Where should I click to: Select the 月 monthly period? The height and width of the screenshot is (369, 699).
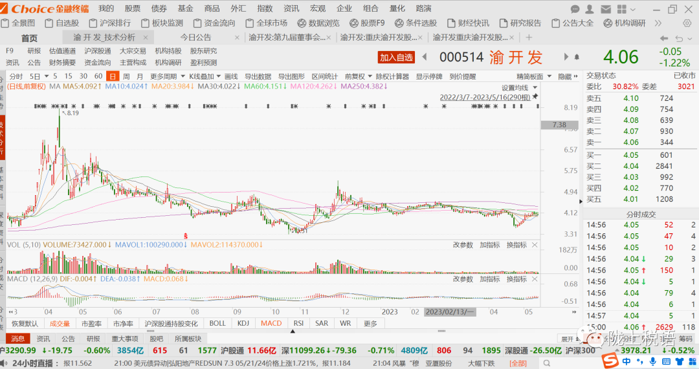coord(140,76)
